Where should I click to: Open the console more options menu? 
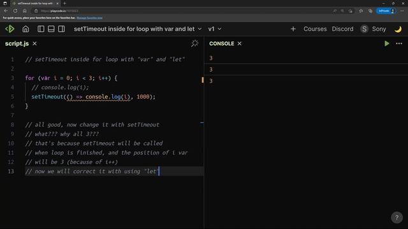tap(399, 44)
